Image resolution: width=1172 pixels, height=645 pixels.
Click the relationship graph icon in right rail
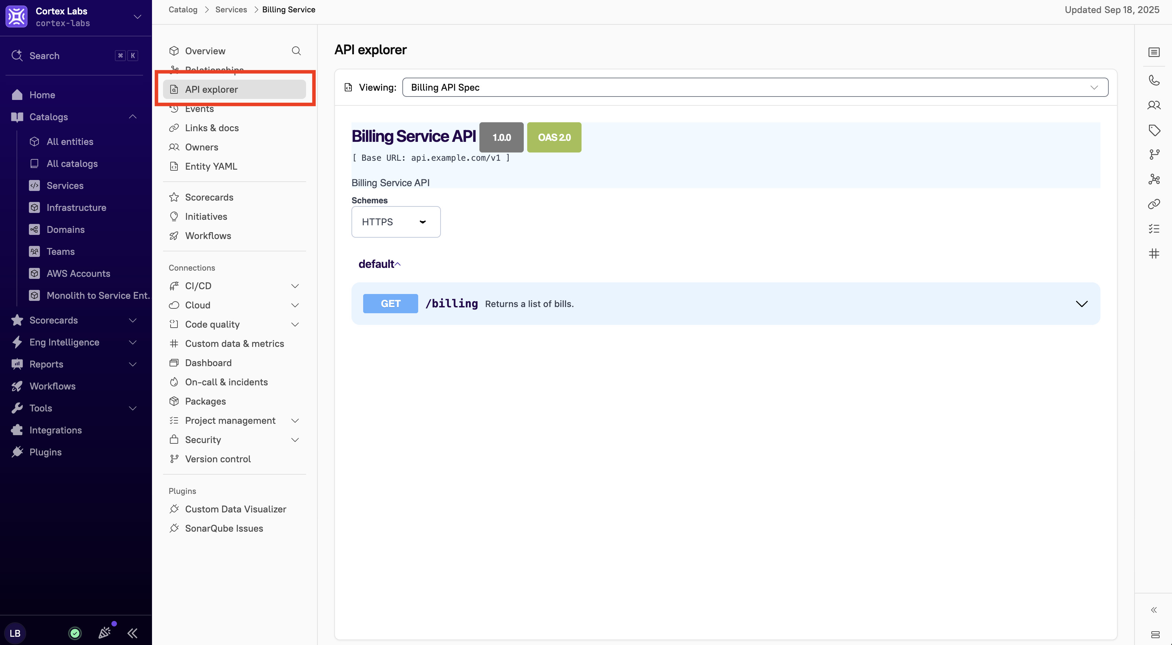(x=1154, y=179)
